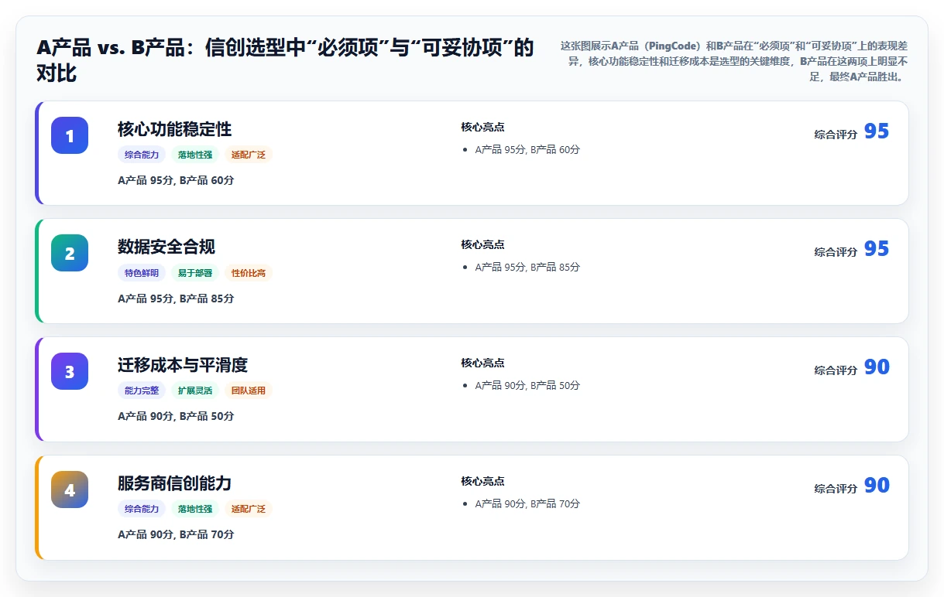Screen dimensions: 944x597
Task: Click 适配广泛 tag under 服务商信创能力
Action: (x=249, y=509)
